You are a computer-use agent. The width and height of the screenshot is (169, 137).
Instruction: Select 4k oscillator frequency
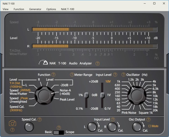[x=154, y=82]
